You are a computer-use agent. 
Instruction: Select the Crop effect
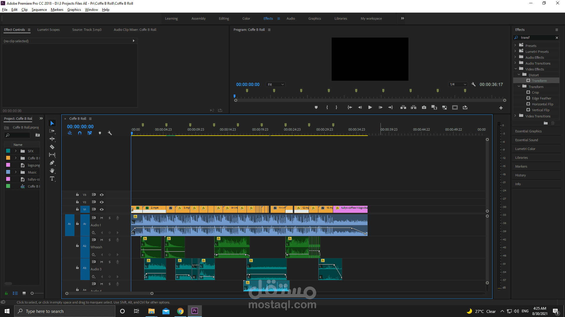point(535,92)
